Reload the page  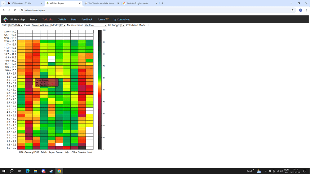coord(15,10)
